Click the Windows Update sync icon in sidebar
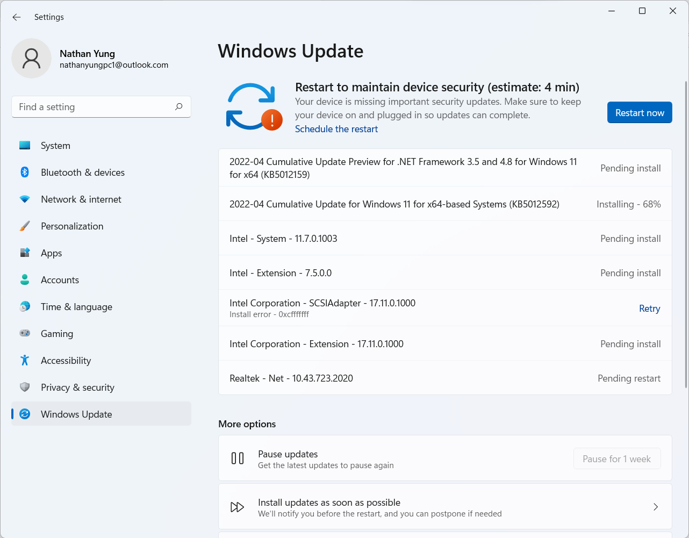This screenshot has height=538, width=689. point(25,414)
